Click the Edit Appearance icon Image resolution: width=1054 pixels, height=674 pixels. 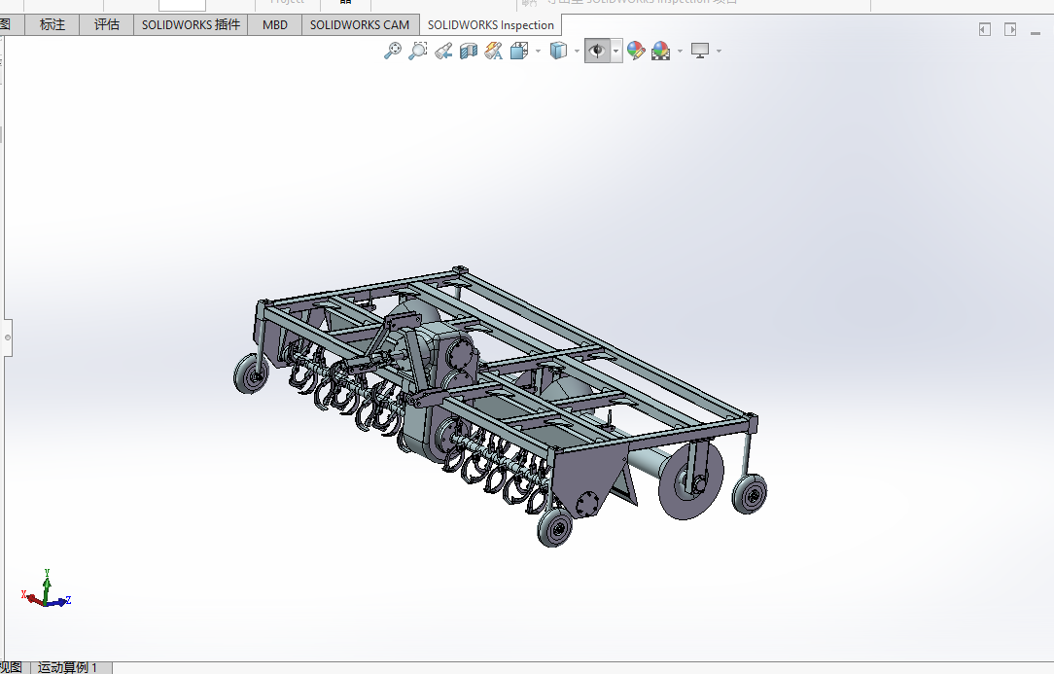[x=636, y=51]
